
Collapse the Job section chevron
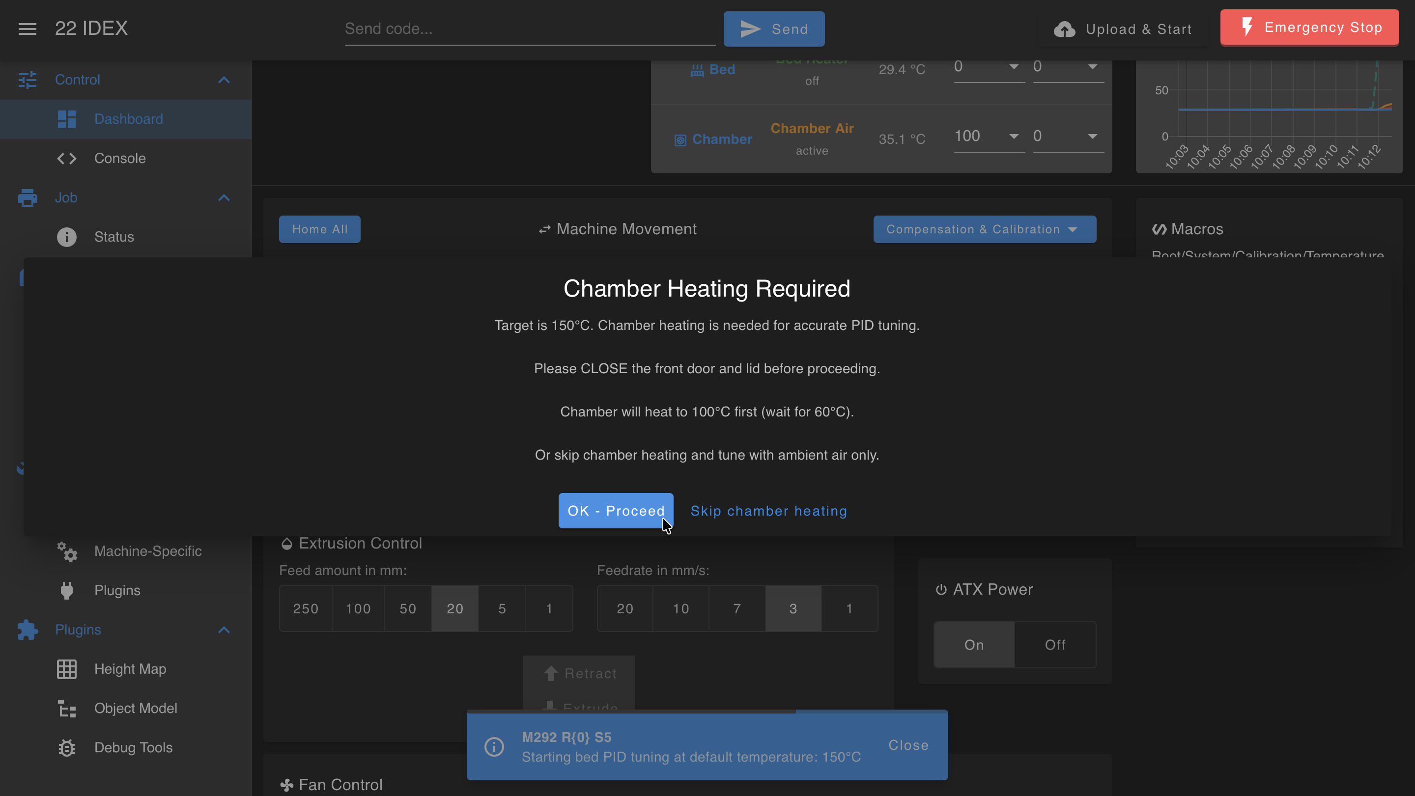pyautogui.click(x=224, y=197)
